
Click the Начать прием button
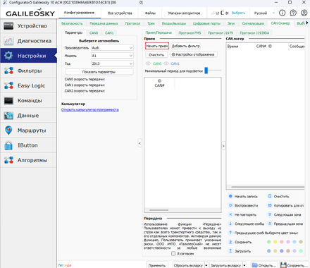coord(157,46)
